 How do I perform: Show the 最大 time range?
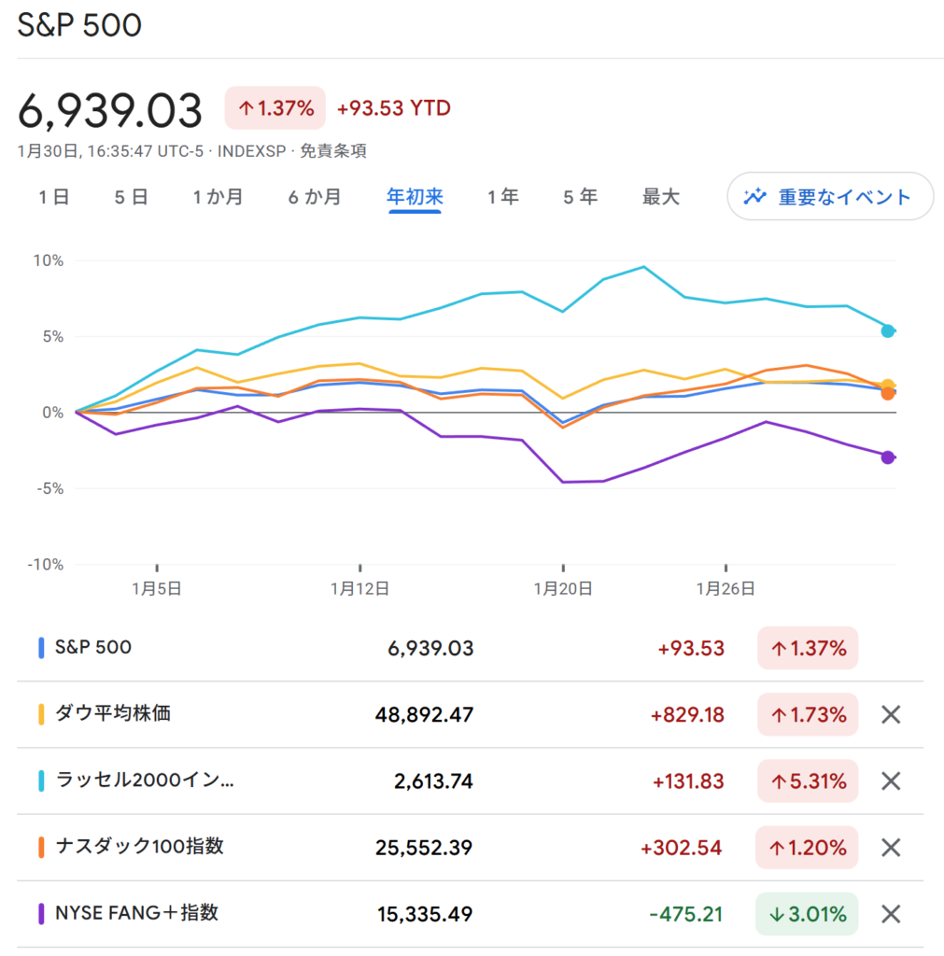tap(661, 197)
